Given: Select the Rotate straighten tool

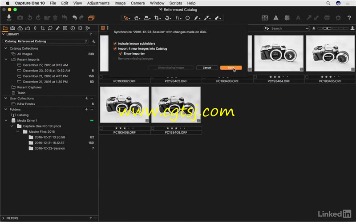Looking at the screenshot, I should [168, 18].
